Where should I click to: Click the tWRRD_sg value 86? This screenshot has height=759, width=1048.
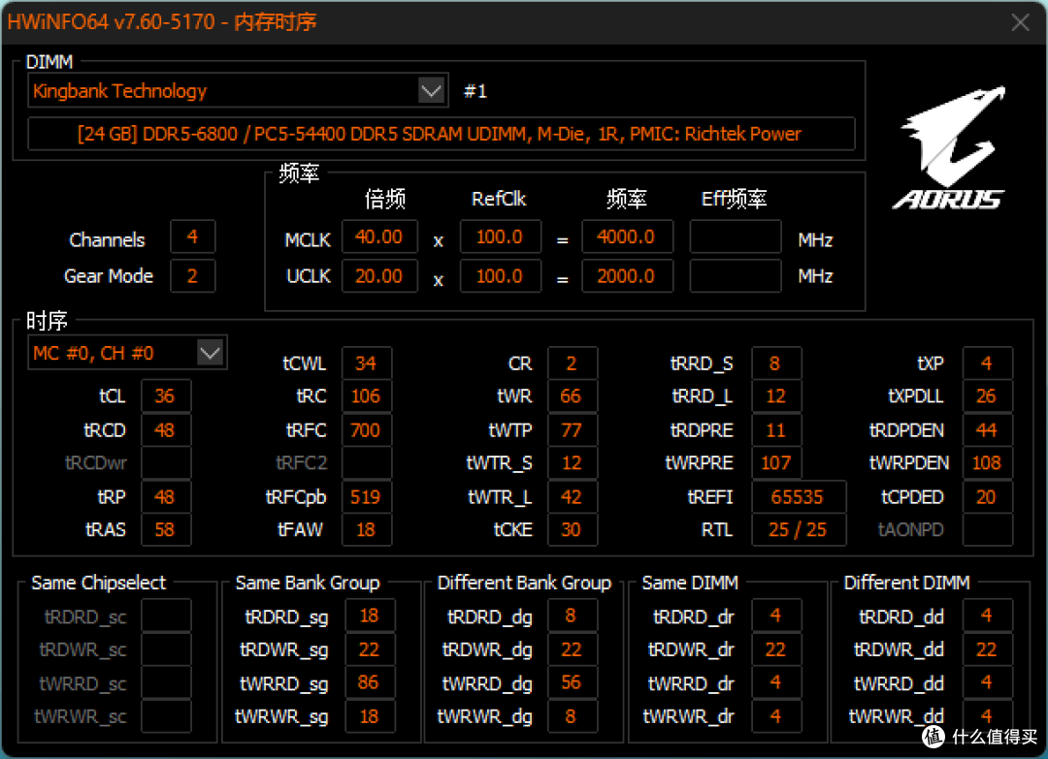(x=369, y=683)
